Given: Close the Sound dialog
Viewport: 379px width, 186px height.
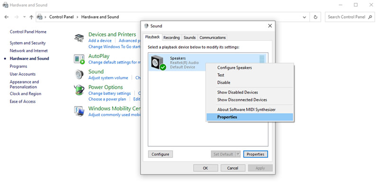Looking at the screenshot, I should (270, 26).
